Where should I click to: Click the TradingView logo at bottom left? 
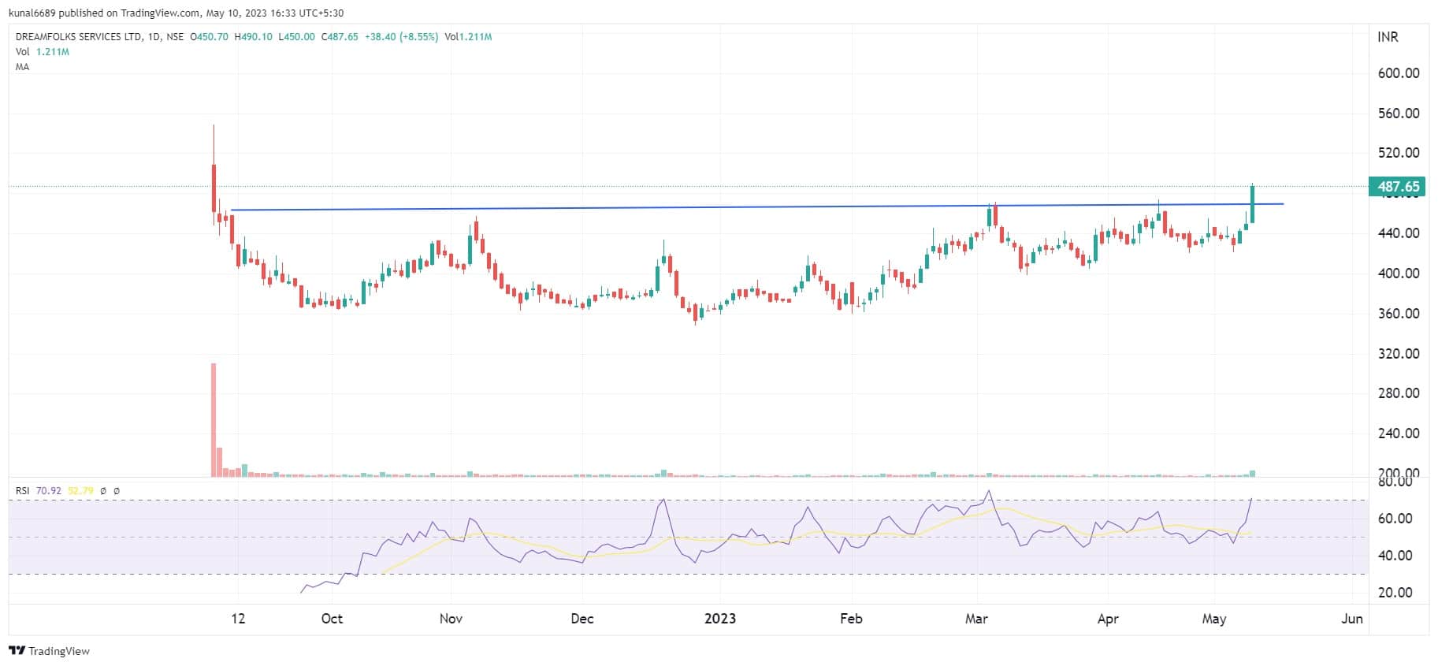coord(49,651)
